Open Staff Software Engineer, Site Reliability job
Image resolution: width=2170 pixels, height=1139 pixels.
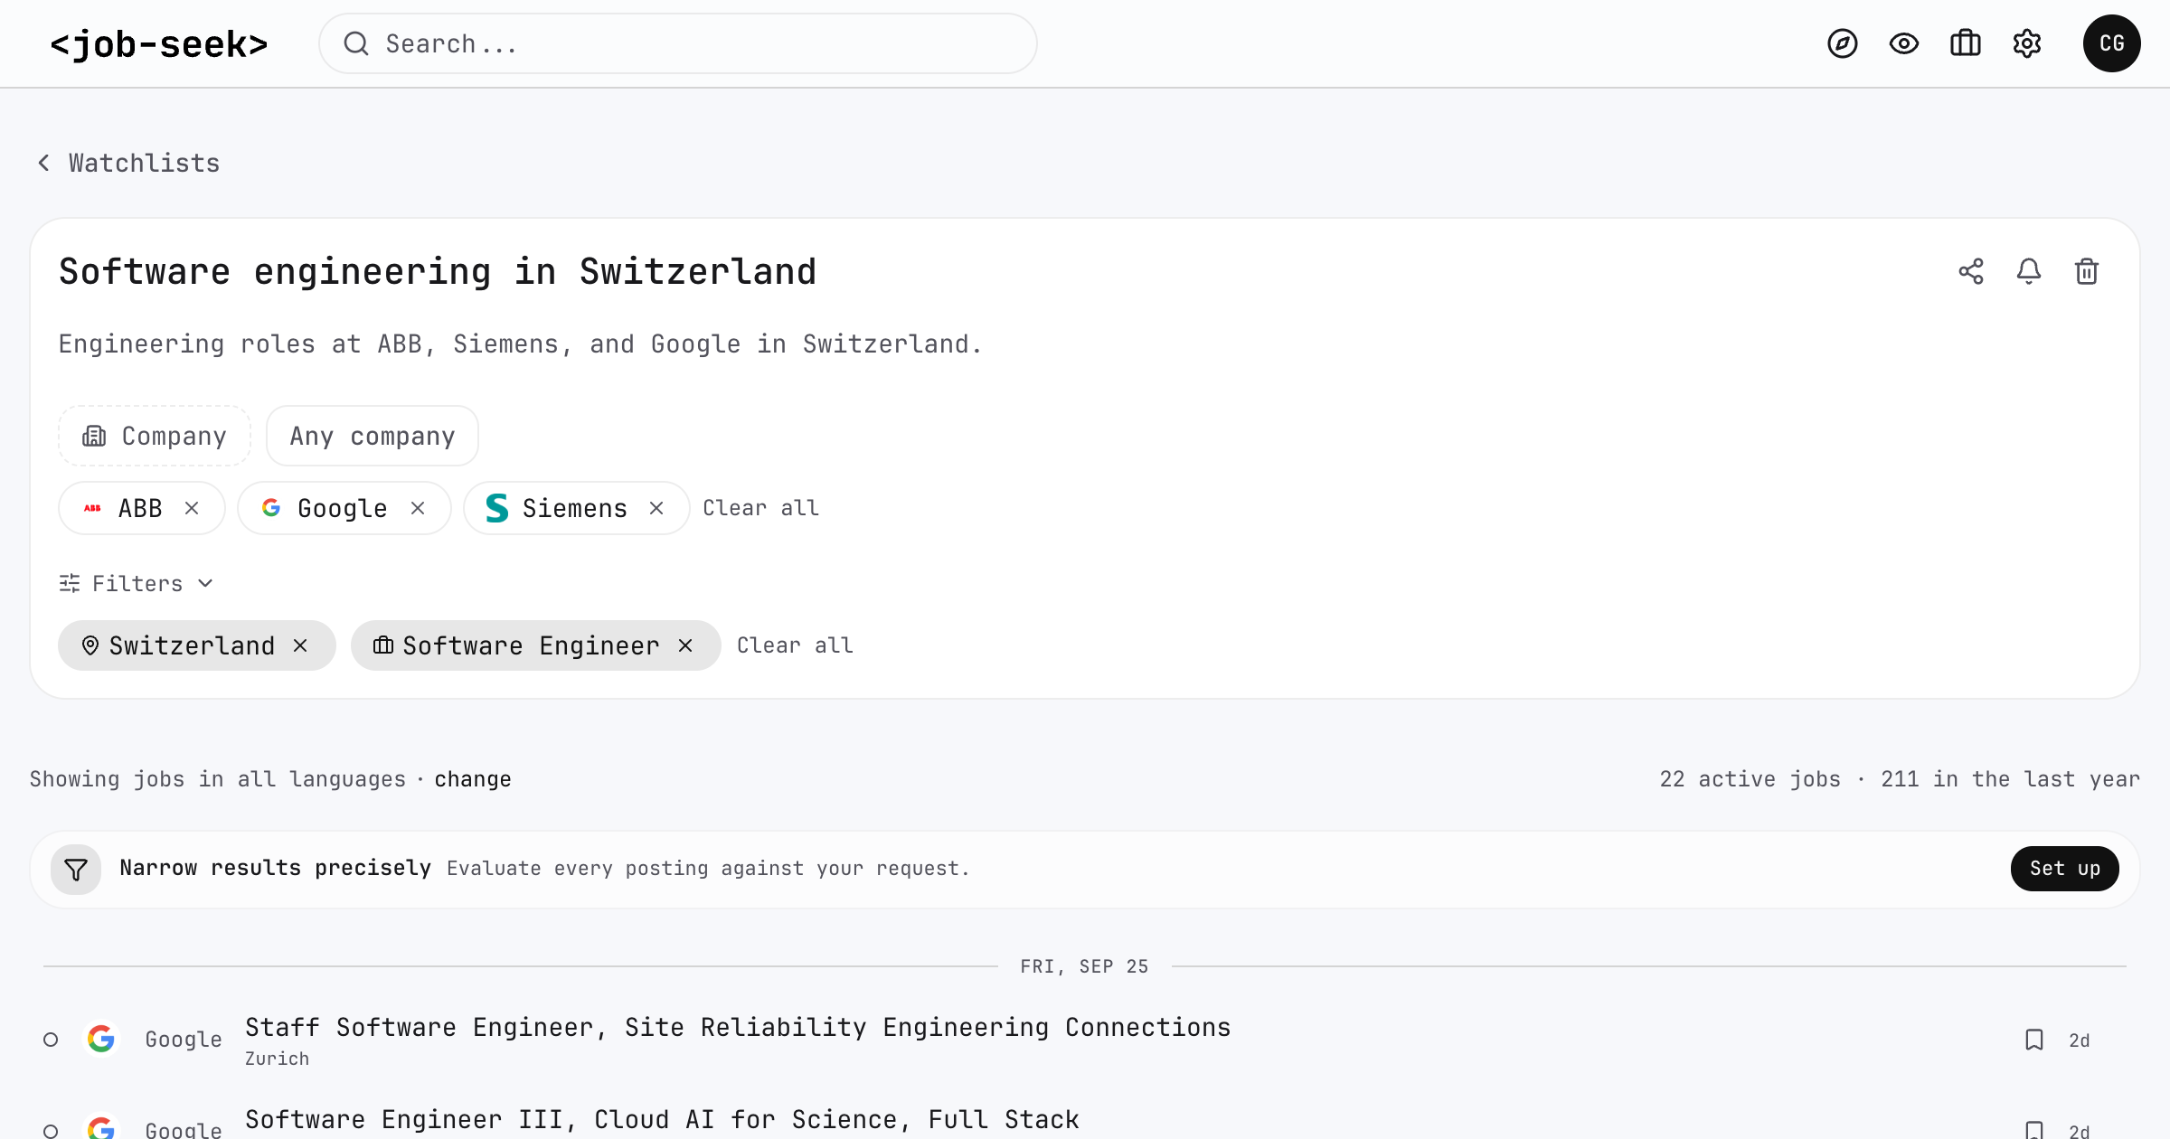coord(738,1027)
